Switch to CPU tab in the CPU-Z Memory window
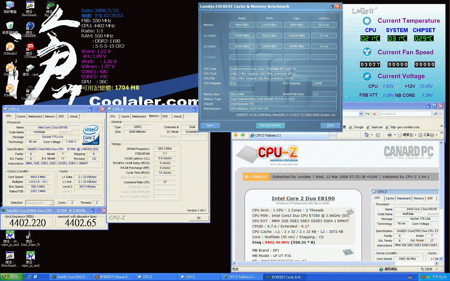Image resolution: width=450 pixels, height=281 pixels. point(112,116)
